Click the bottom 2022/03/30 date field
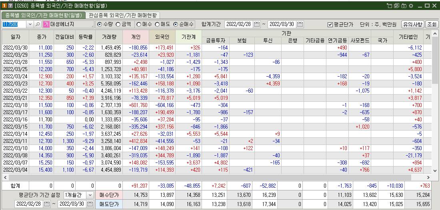Screen dimensions: 440x210 [x=72, y=204]
